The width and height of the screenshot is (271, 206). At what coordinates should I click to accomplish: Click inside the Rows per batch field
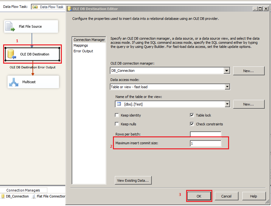pyautogui.click(x=205, y=134)
